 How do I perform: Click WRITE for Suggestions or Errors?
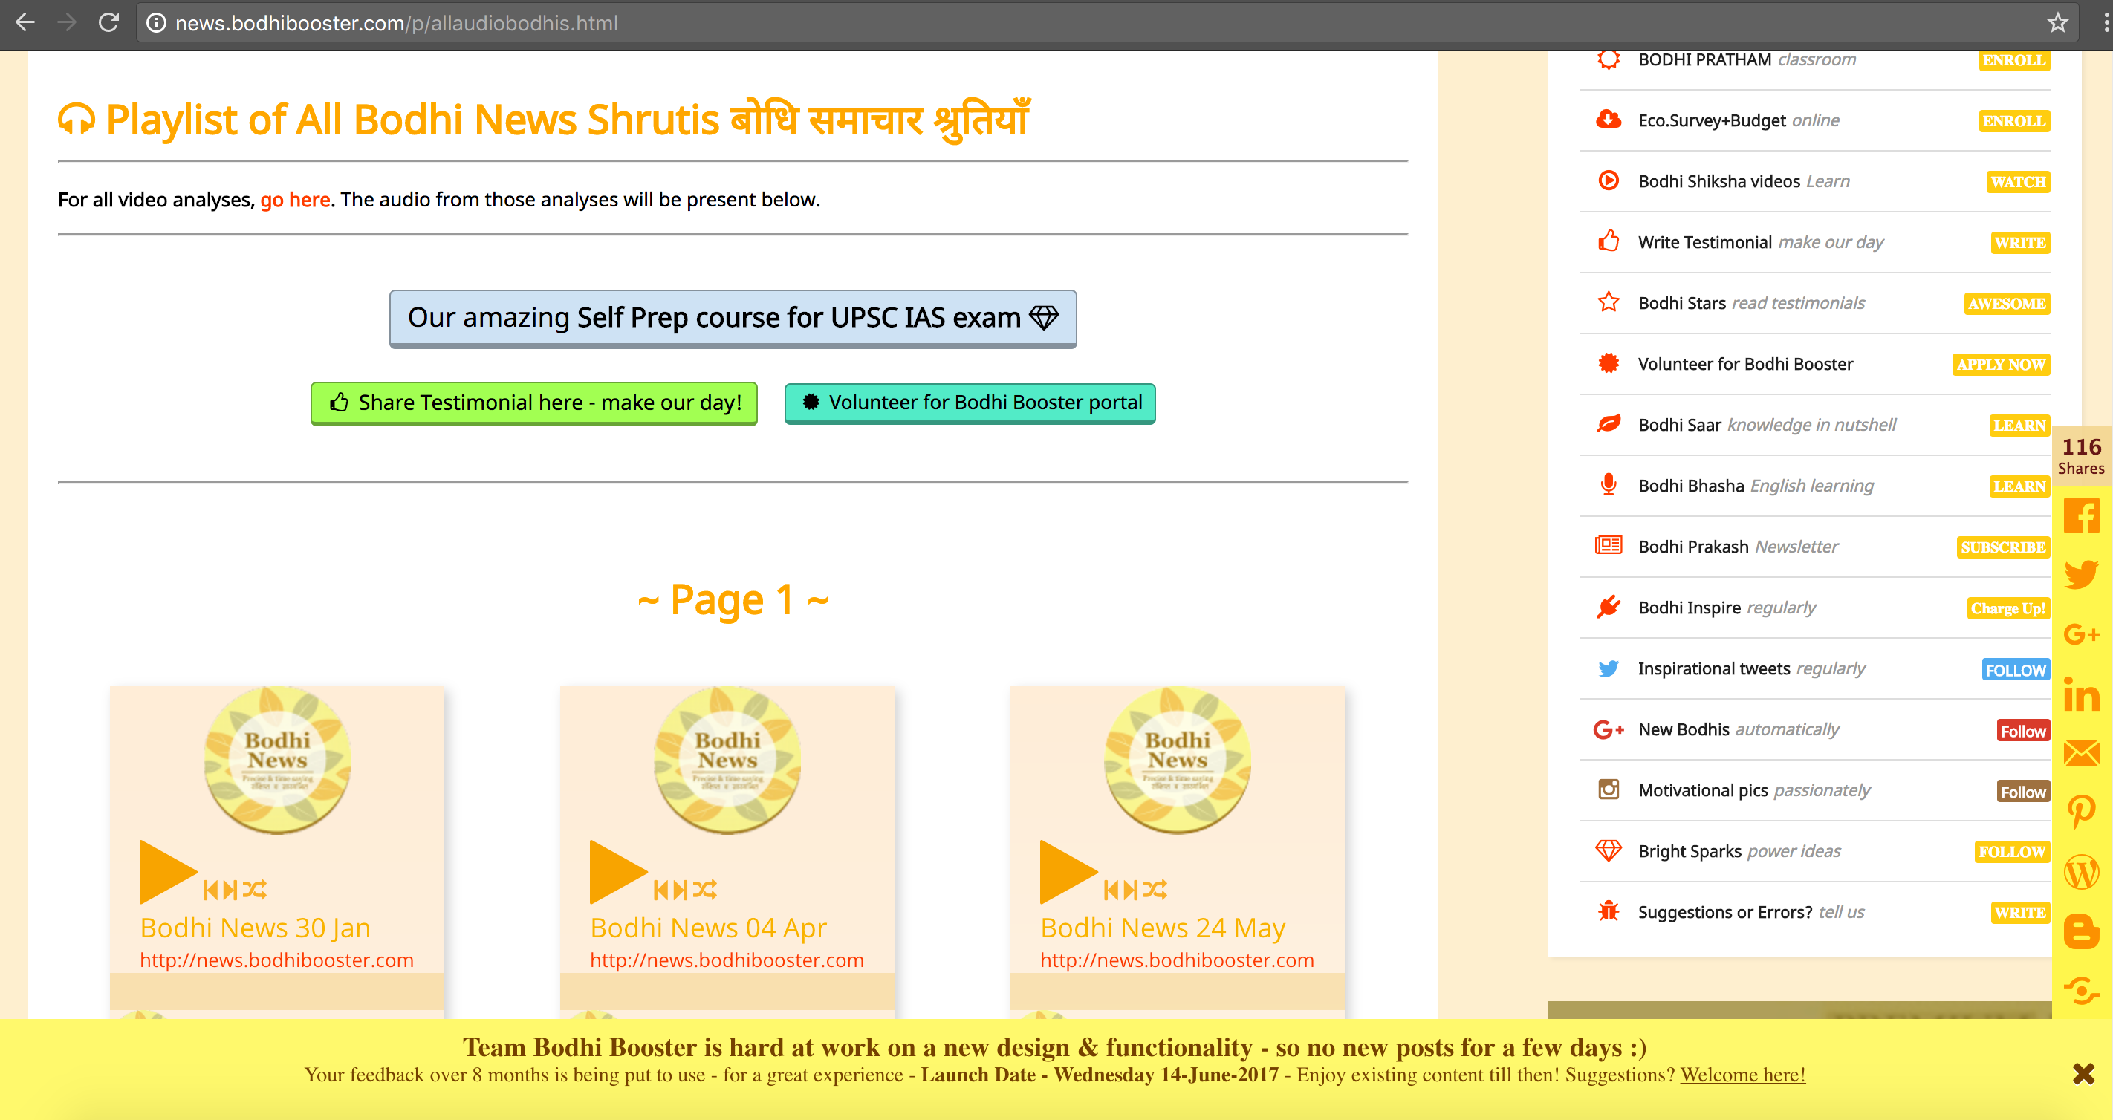click(x=2019, y=913)
